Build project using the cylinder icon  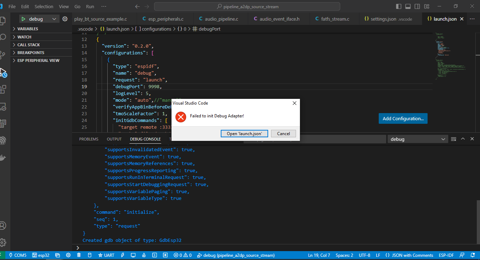point(90,255)
